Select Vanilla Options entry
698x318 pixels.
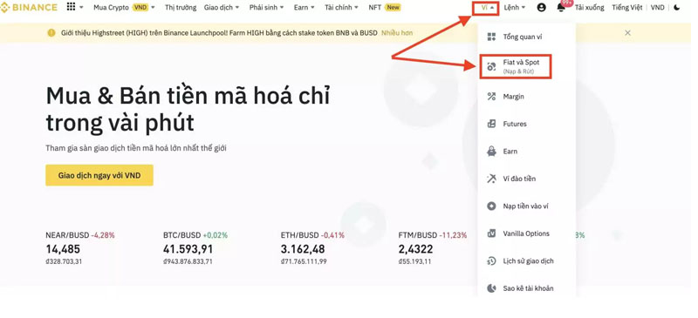(526, 233)
